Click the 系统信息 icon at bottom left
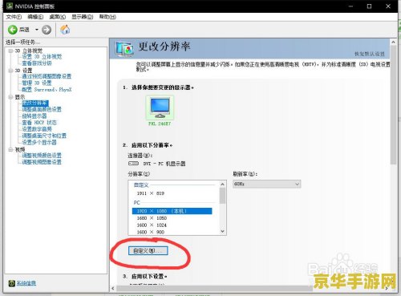401x296 pixels. (11, 283)
